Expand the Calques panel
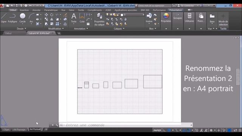 click(119, 29)
